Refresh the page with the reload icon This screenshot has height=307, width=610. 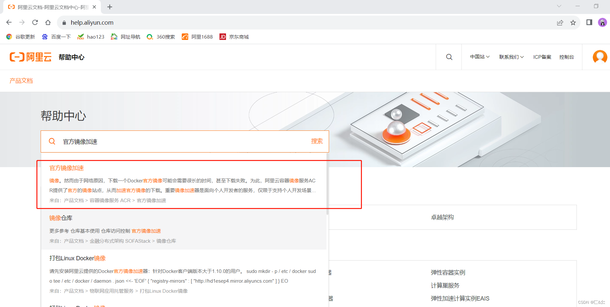tap(35, 22)
